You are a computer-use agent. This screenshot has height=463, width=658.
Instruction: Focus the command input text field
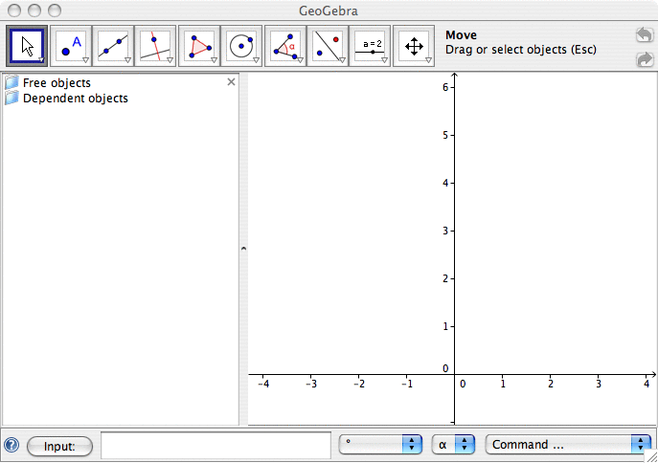coord(216,445)
